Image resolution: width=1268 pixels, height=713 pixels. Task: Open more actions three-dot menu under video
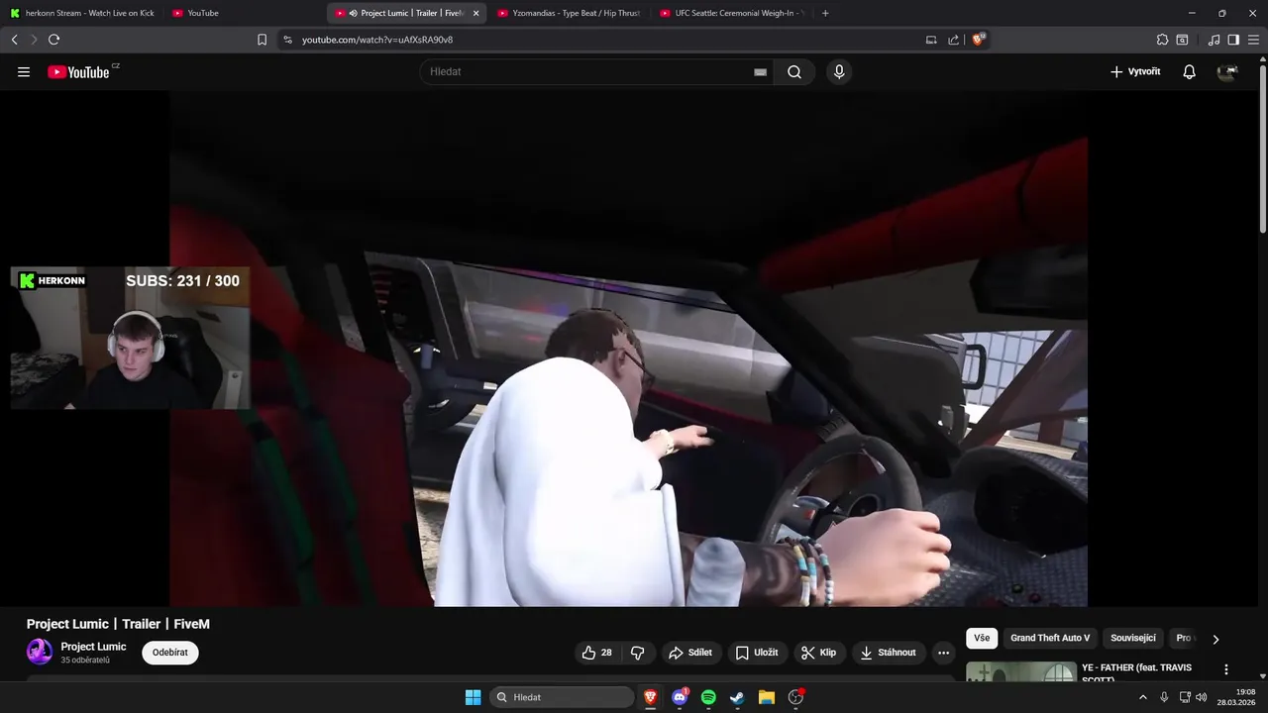(943, 653)
